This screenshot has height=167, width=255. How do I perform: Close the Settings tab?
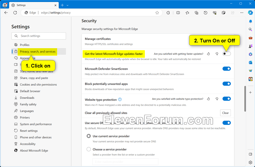(x=55, y=5)
